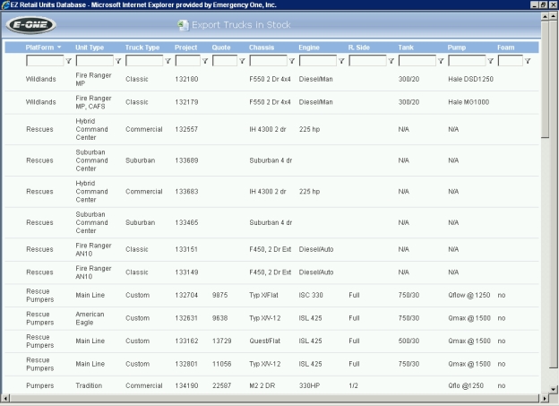559x406 pixels.
Task: Select project number 132179 cell
Action: click(x=186, y=102)
